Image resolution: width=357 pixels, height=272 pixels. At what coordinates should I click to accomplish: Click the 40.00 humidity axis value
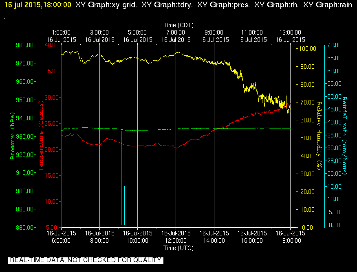pyautogui.click(x=307, y=156)
